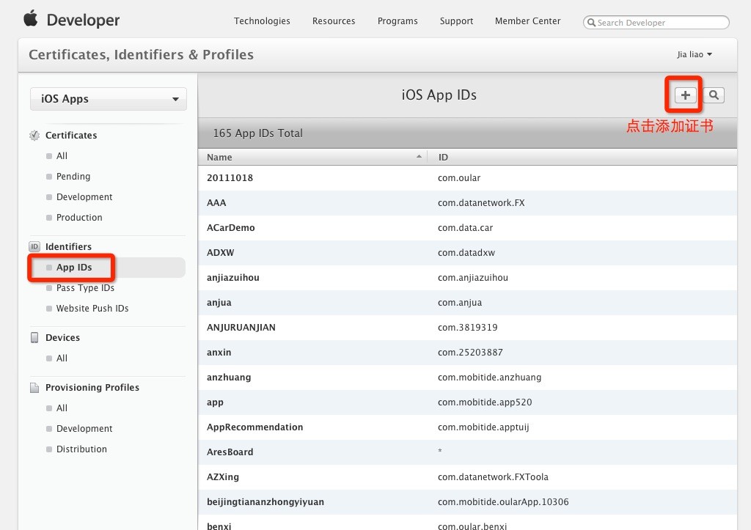This screenshot has height=530, width=751.
Task: Focus the Search Developer field
Action: tap(656, 23)
